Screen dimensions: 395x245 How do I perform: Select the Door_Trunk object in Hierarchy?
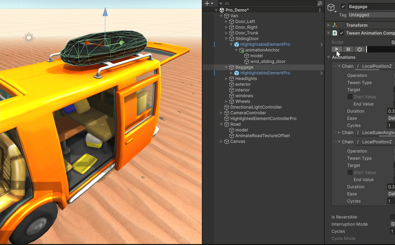[247, 33]
